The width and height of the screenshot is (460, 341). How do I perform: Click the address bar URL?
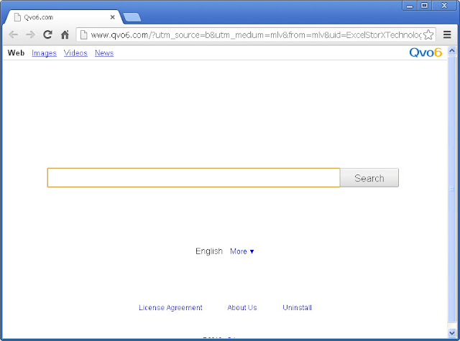click(256, 35)
